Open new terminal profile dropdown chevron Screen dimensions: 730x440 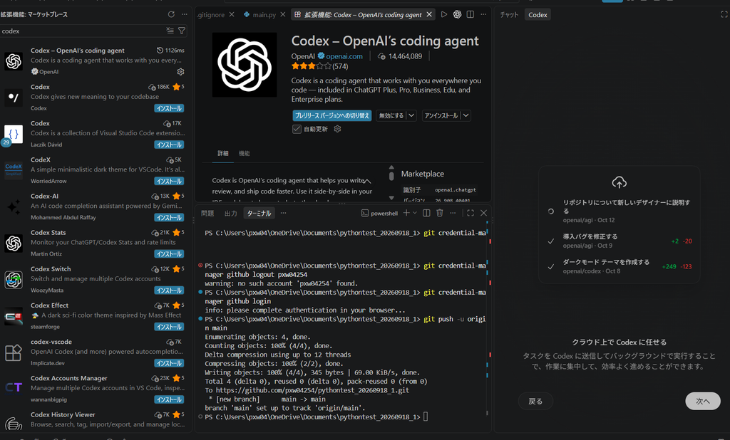click(x=415, y=213)
